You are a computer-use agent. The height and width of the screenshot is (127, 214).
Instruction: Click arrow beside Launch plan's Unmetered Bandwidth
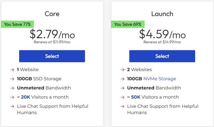tap(122, 88)
